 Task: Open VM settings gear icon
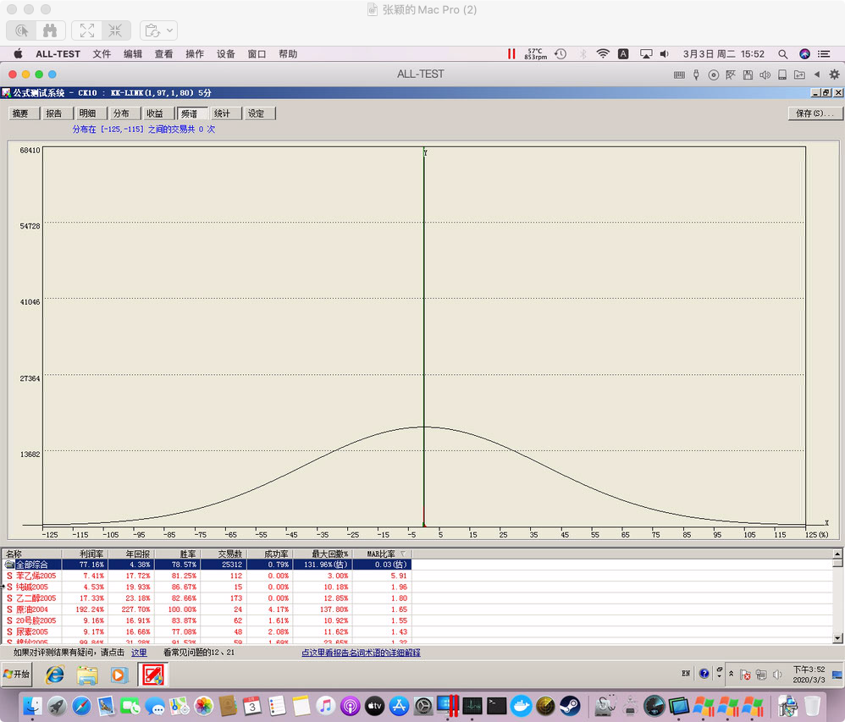pos(834,74)
